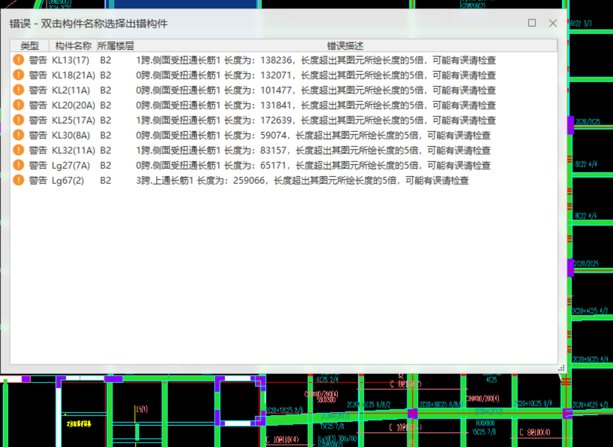Grab the dialog resize grip corner
The height and width of the screenshot is (447, 613).
[x=562, y=369]
